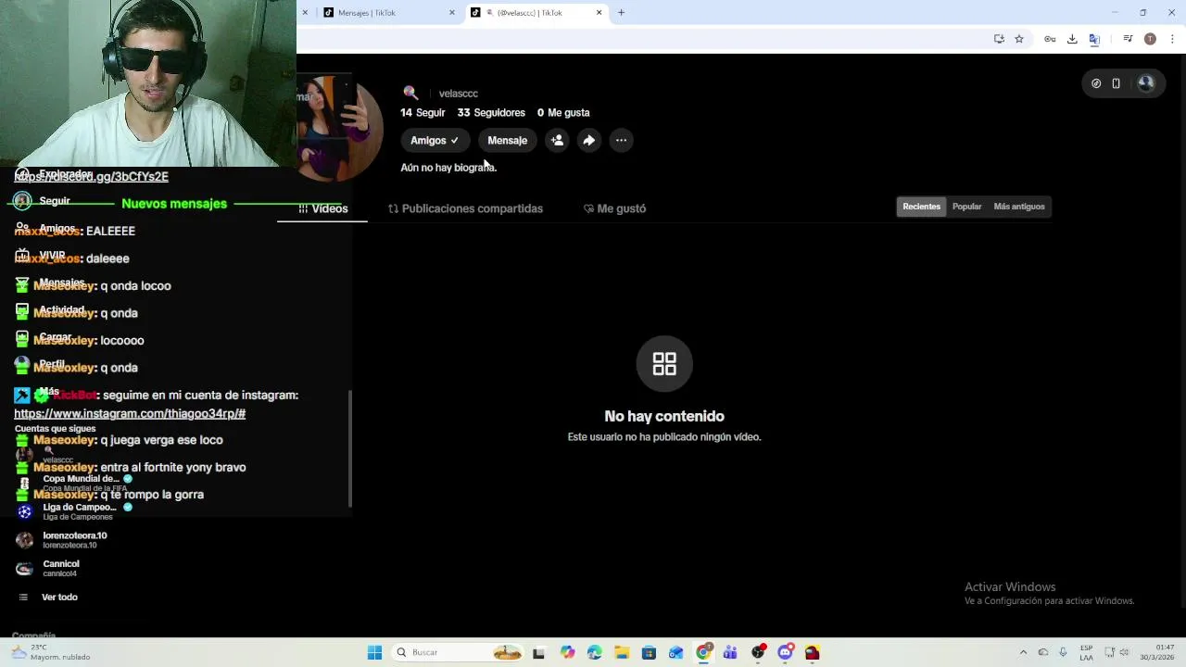
Task: Open the Chrome profile avatar T
Action: click(1150, 39)
